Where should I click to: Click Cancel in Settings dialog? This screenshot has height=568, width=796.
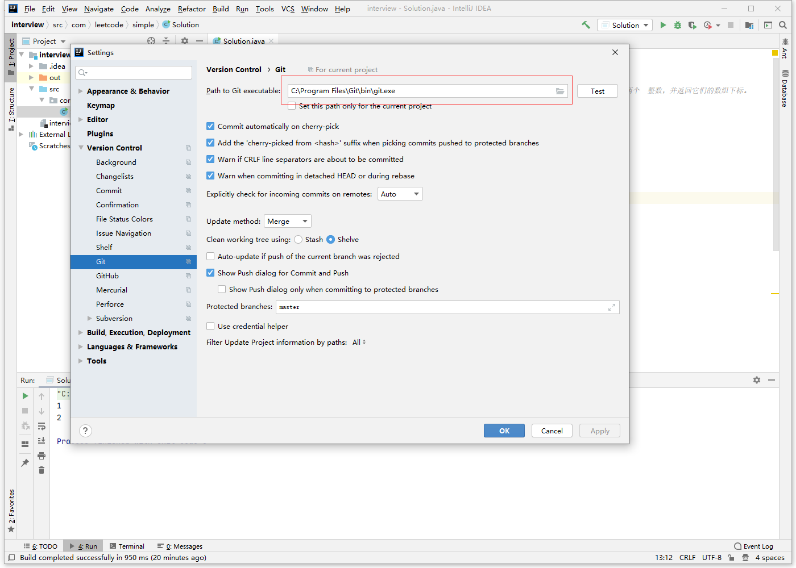552,431
